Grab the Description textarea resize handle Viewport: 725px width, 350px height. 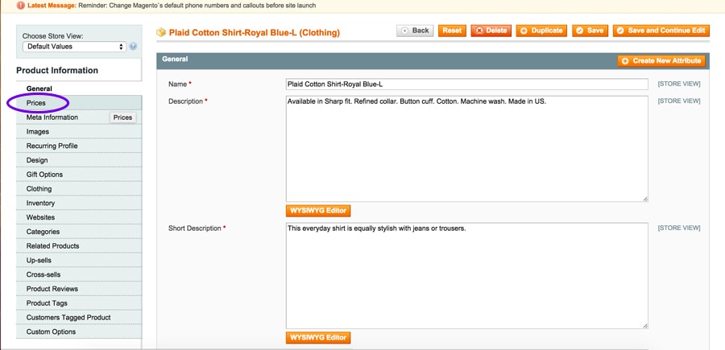644,199
